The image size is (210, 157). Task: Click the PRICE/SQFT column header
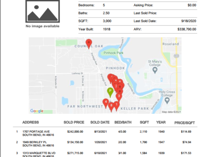pyautogui.click(x=185, y=123)
